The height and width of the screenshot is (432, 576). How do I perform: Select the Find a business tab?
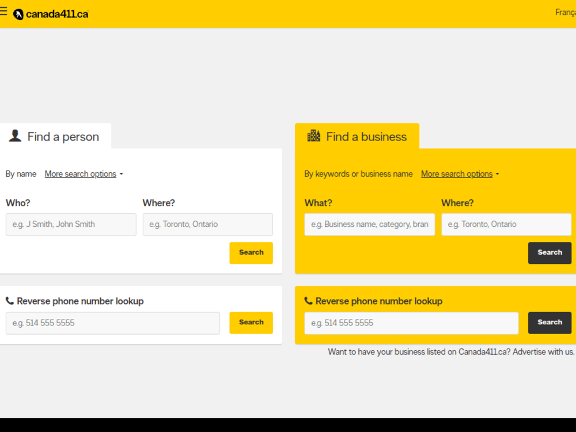[357, 137]
